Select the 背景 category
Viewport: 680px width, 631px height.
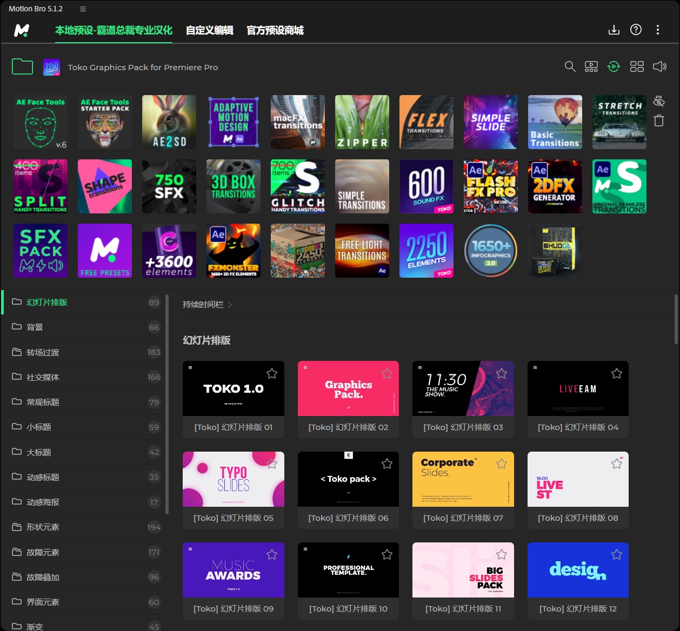point(83,327)
